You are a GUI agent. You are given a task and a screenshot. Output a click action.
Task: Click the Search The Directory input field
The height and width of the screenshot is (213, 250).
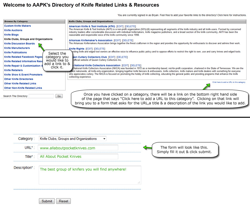click(x=41, y=96)
